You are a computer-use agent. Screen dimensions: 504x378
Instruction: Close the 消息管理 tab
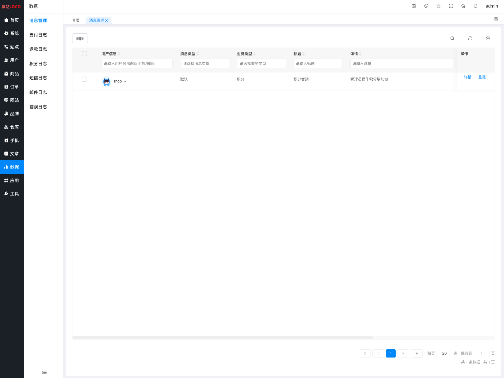coord(106,20)
